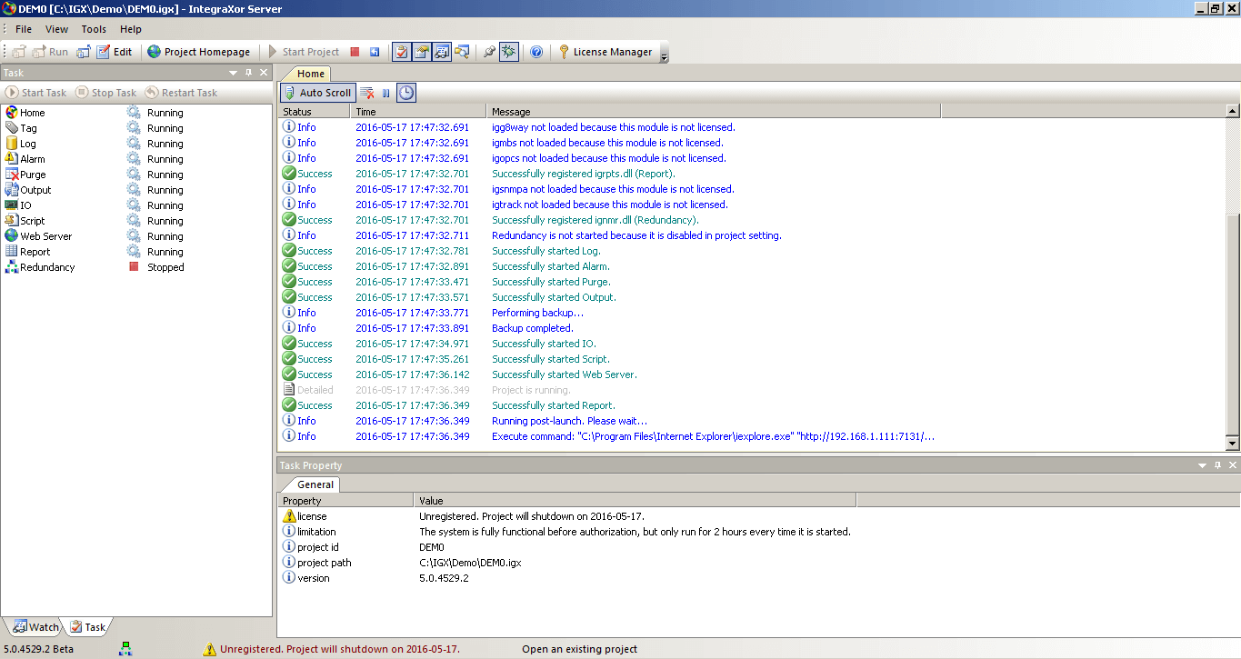
Task: Open the blue Help question-mark icon
Action: click(536, 52)
